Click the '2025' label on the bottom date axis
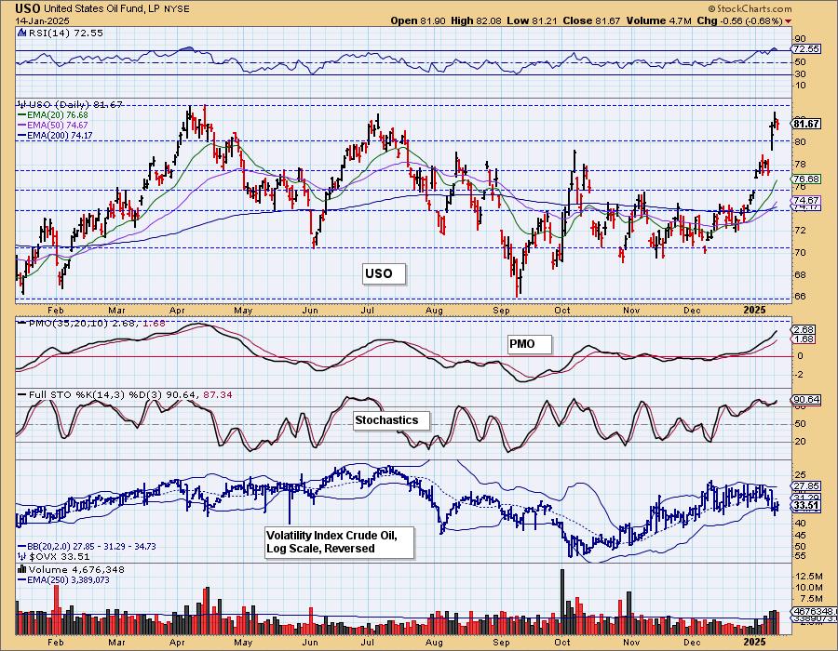Image resolution: width=838 pixels, height=651 pixels. [754, 642]
